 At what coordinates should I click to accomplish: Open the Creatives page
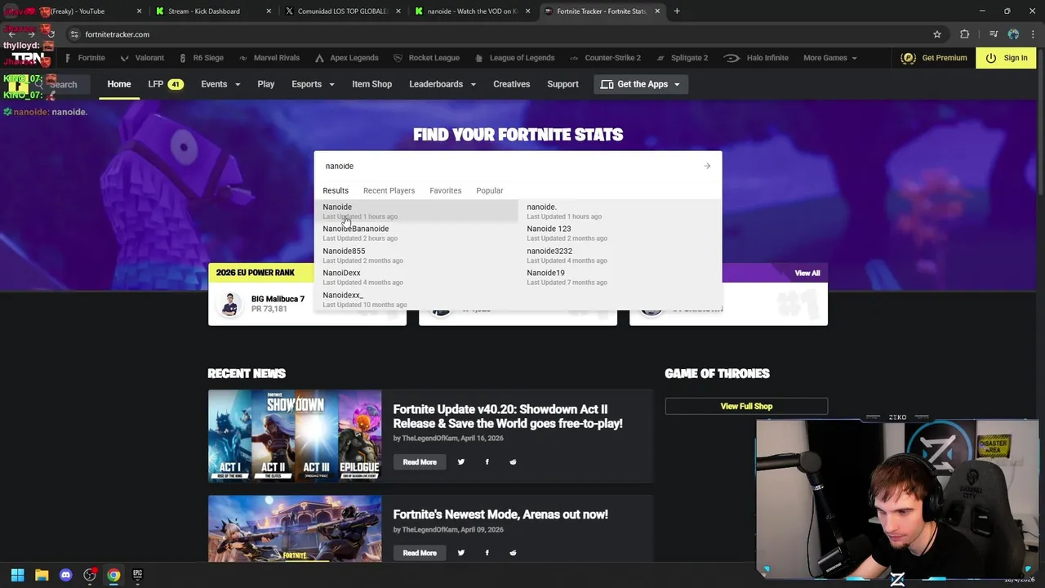(512, 84)
